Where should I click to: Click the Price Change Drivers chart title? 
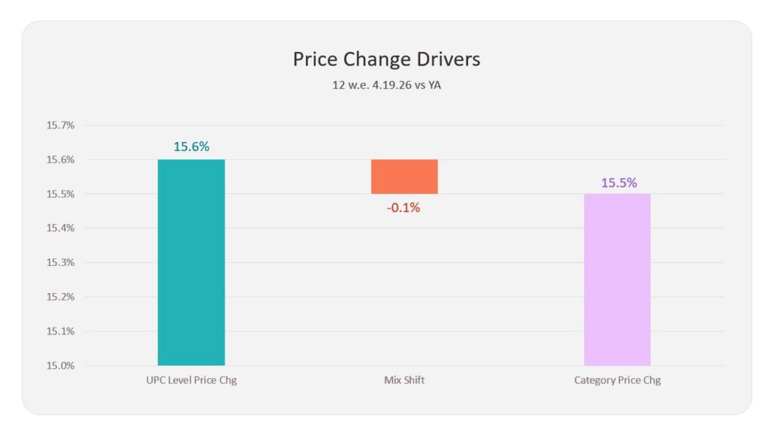386,59
